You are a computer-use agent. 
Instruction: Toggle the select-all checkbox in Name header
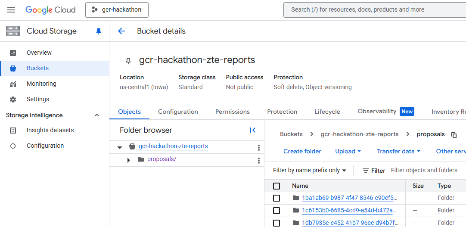point(276,186)
